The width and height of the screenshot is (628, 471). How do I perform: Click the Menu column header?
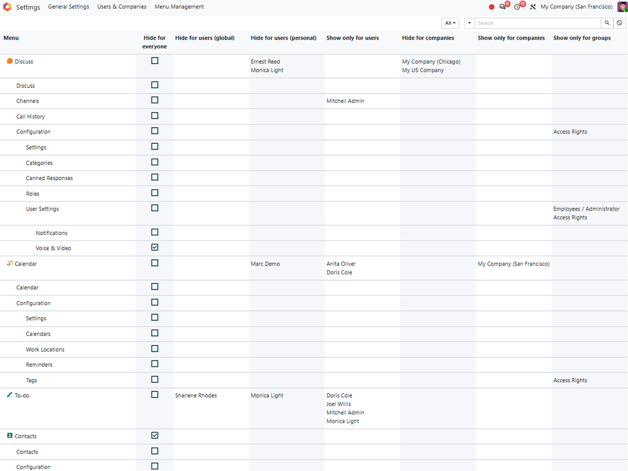point(11,38)
